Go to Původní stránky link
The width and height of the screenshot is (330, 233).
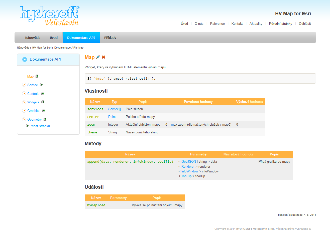tap(281, 24)
